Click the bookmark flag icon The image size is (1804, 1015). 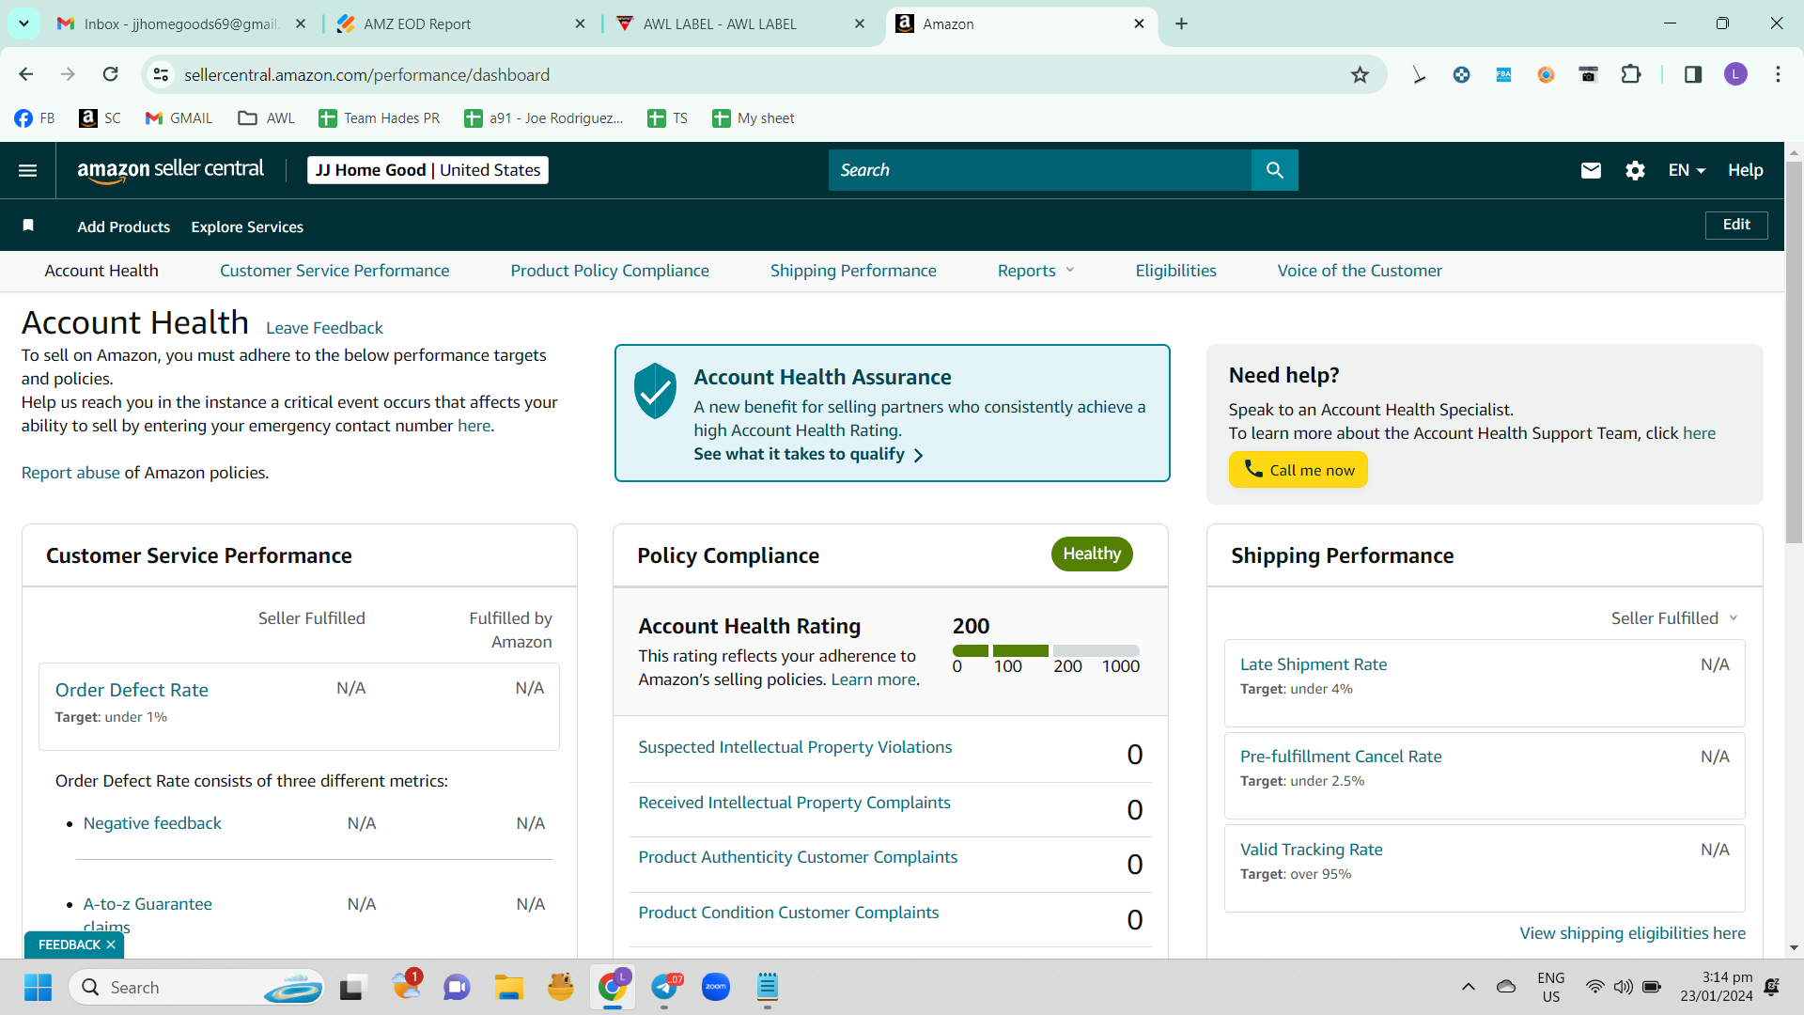[28, 226]
